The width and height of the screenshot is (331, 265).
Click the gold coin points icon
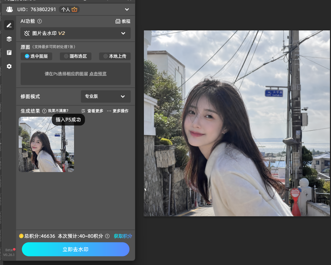tap(21, 236)
